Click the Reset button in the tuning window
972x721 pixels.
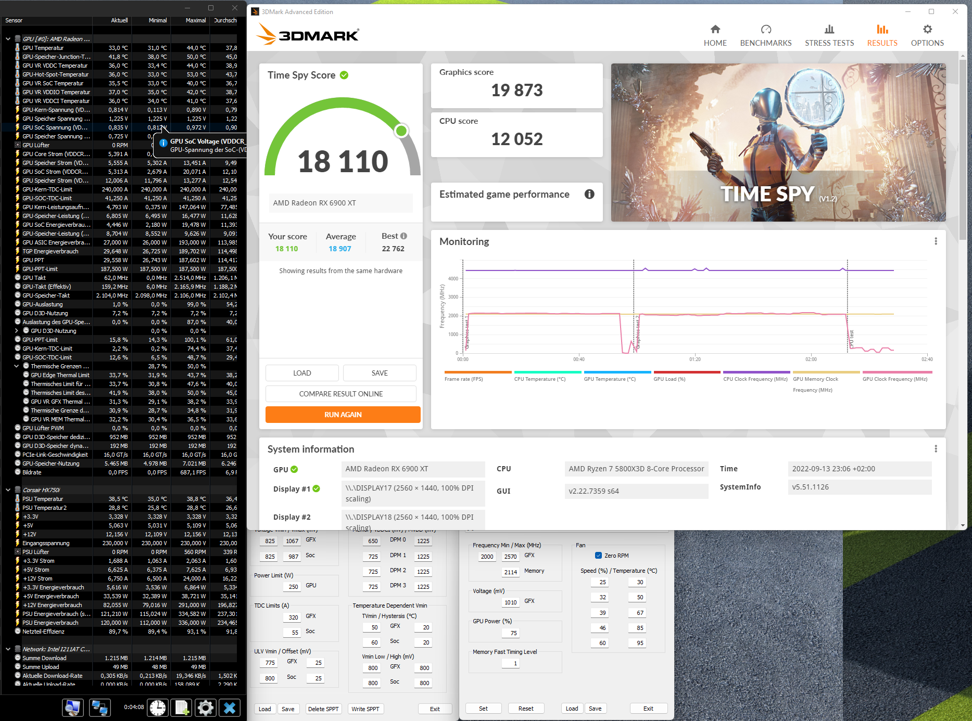pyautogui.click(x=526, y=709)
